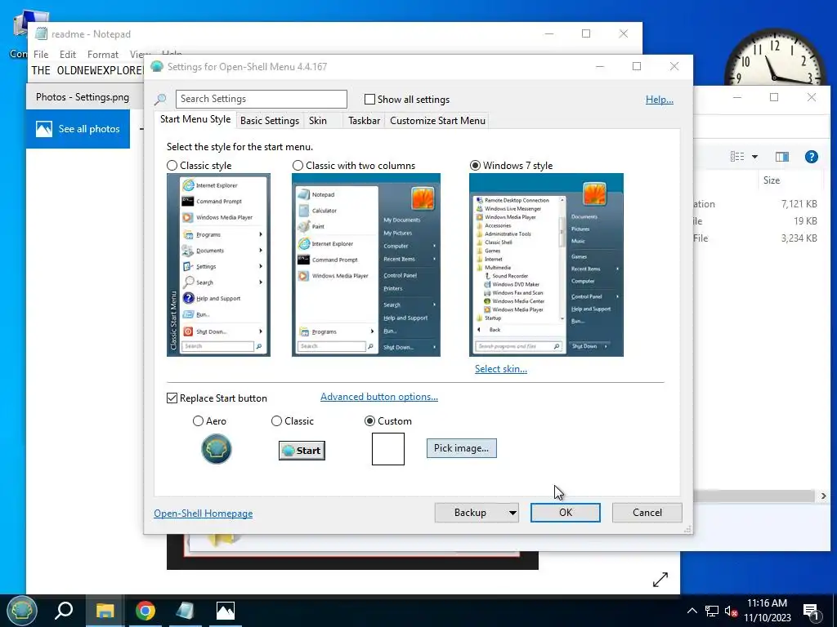Open Notepad Format menu
837x627 pixels.
tap(102, 55)
